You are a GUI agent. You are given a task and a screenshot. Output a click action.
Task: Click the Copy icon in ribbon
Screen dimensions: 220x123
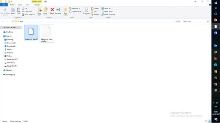pos(13,10)
